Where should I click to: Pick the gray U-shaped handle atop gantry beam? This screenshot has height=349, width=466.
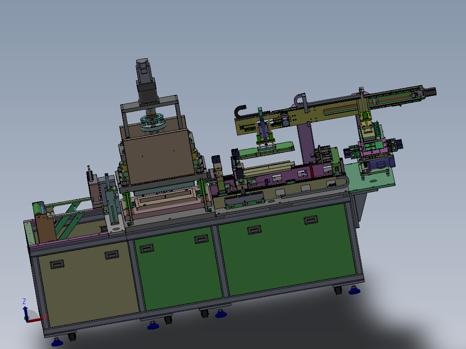301,102
